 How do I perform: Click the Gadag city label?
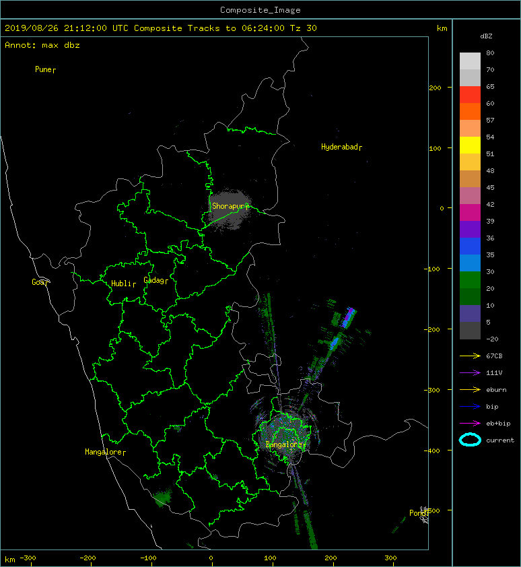click(155, 280)
